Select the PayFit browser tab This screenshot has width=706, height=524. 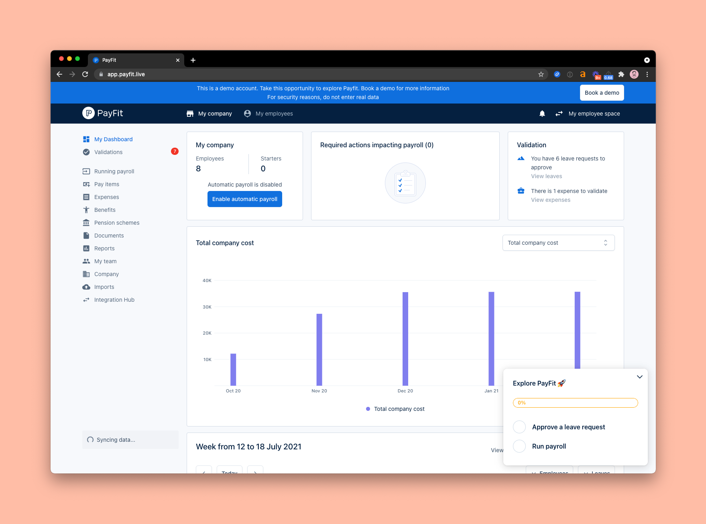click(x=136, y=60)
